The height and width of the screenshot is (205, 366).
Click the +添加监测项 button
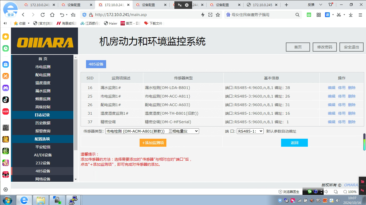coord(153,143)
